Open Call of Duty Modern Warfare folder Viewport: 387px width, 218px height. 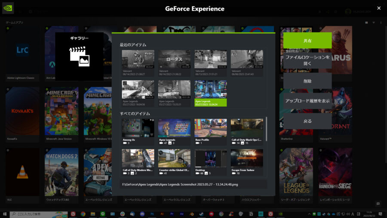point(138,162)
